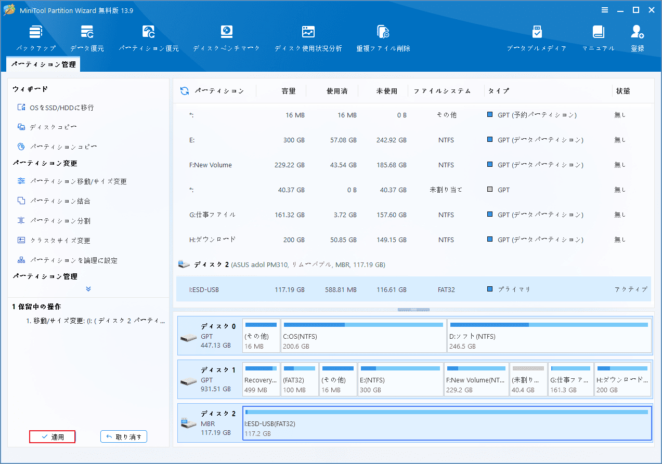The image size is (662, 464).
Task: Click the 登録 register icon
Action: [638, 38]
